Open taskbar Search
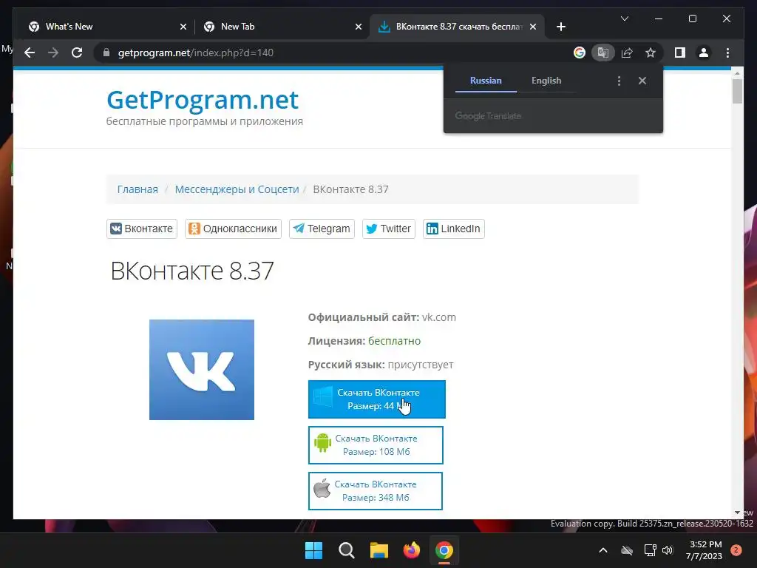Viewport: 757px width, 568px height. pos(347,550)
